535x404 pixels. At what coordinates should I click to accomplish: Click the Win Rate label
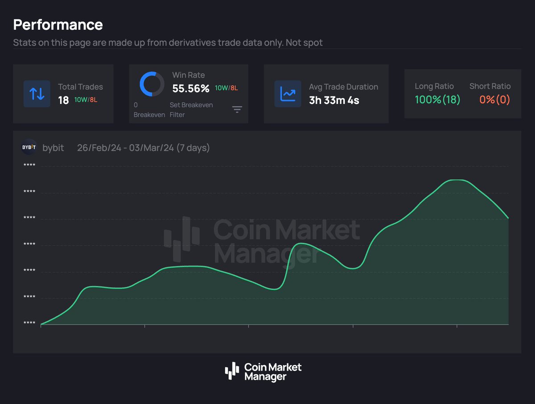pyautogui.click(x=189, y=75)
